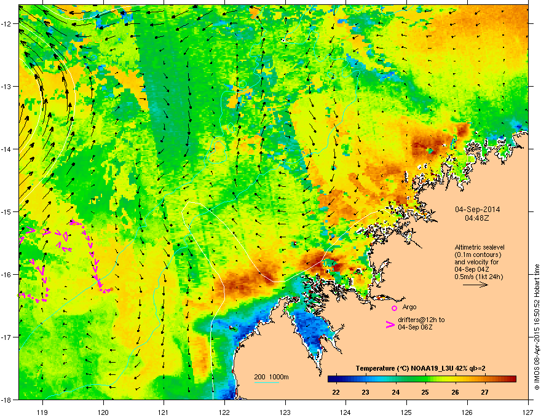Screen dimensions: 541x418
Task: Click the magenta Argo circle legend symbol
Action: pyautogui.click(x=394, y=308)
